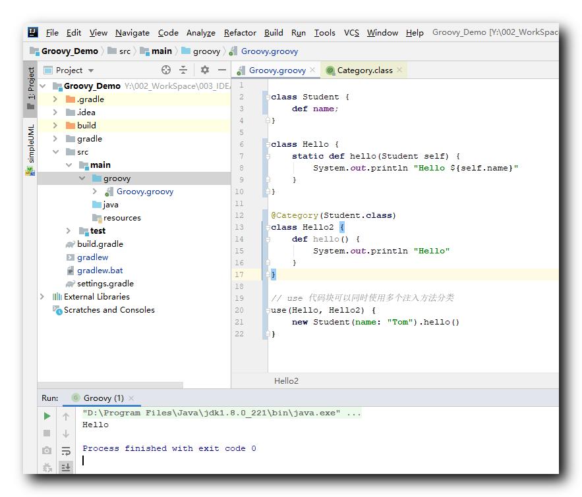Close the Groovy.groovy editor tab
This screenshot has height=497, width=582.
313,70
